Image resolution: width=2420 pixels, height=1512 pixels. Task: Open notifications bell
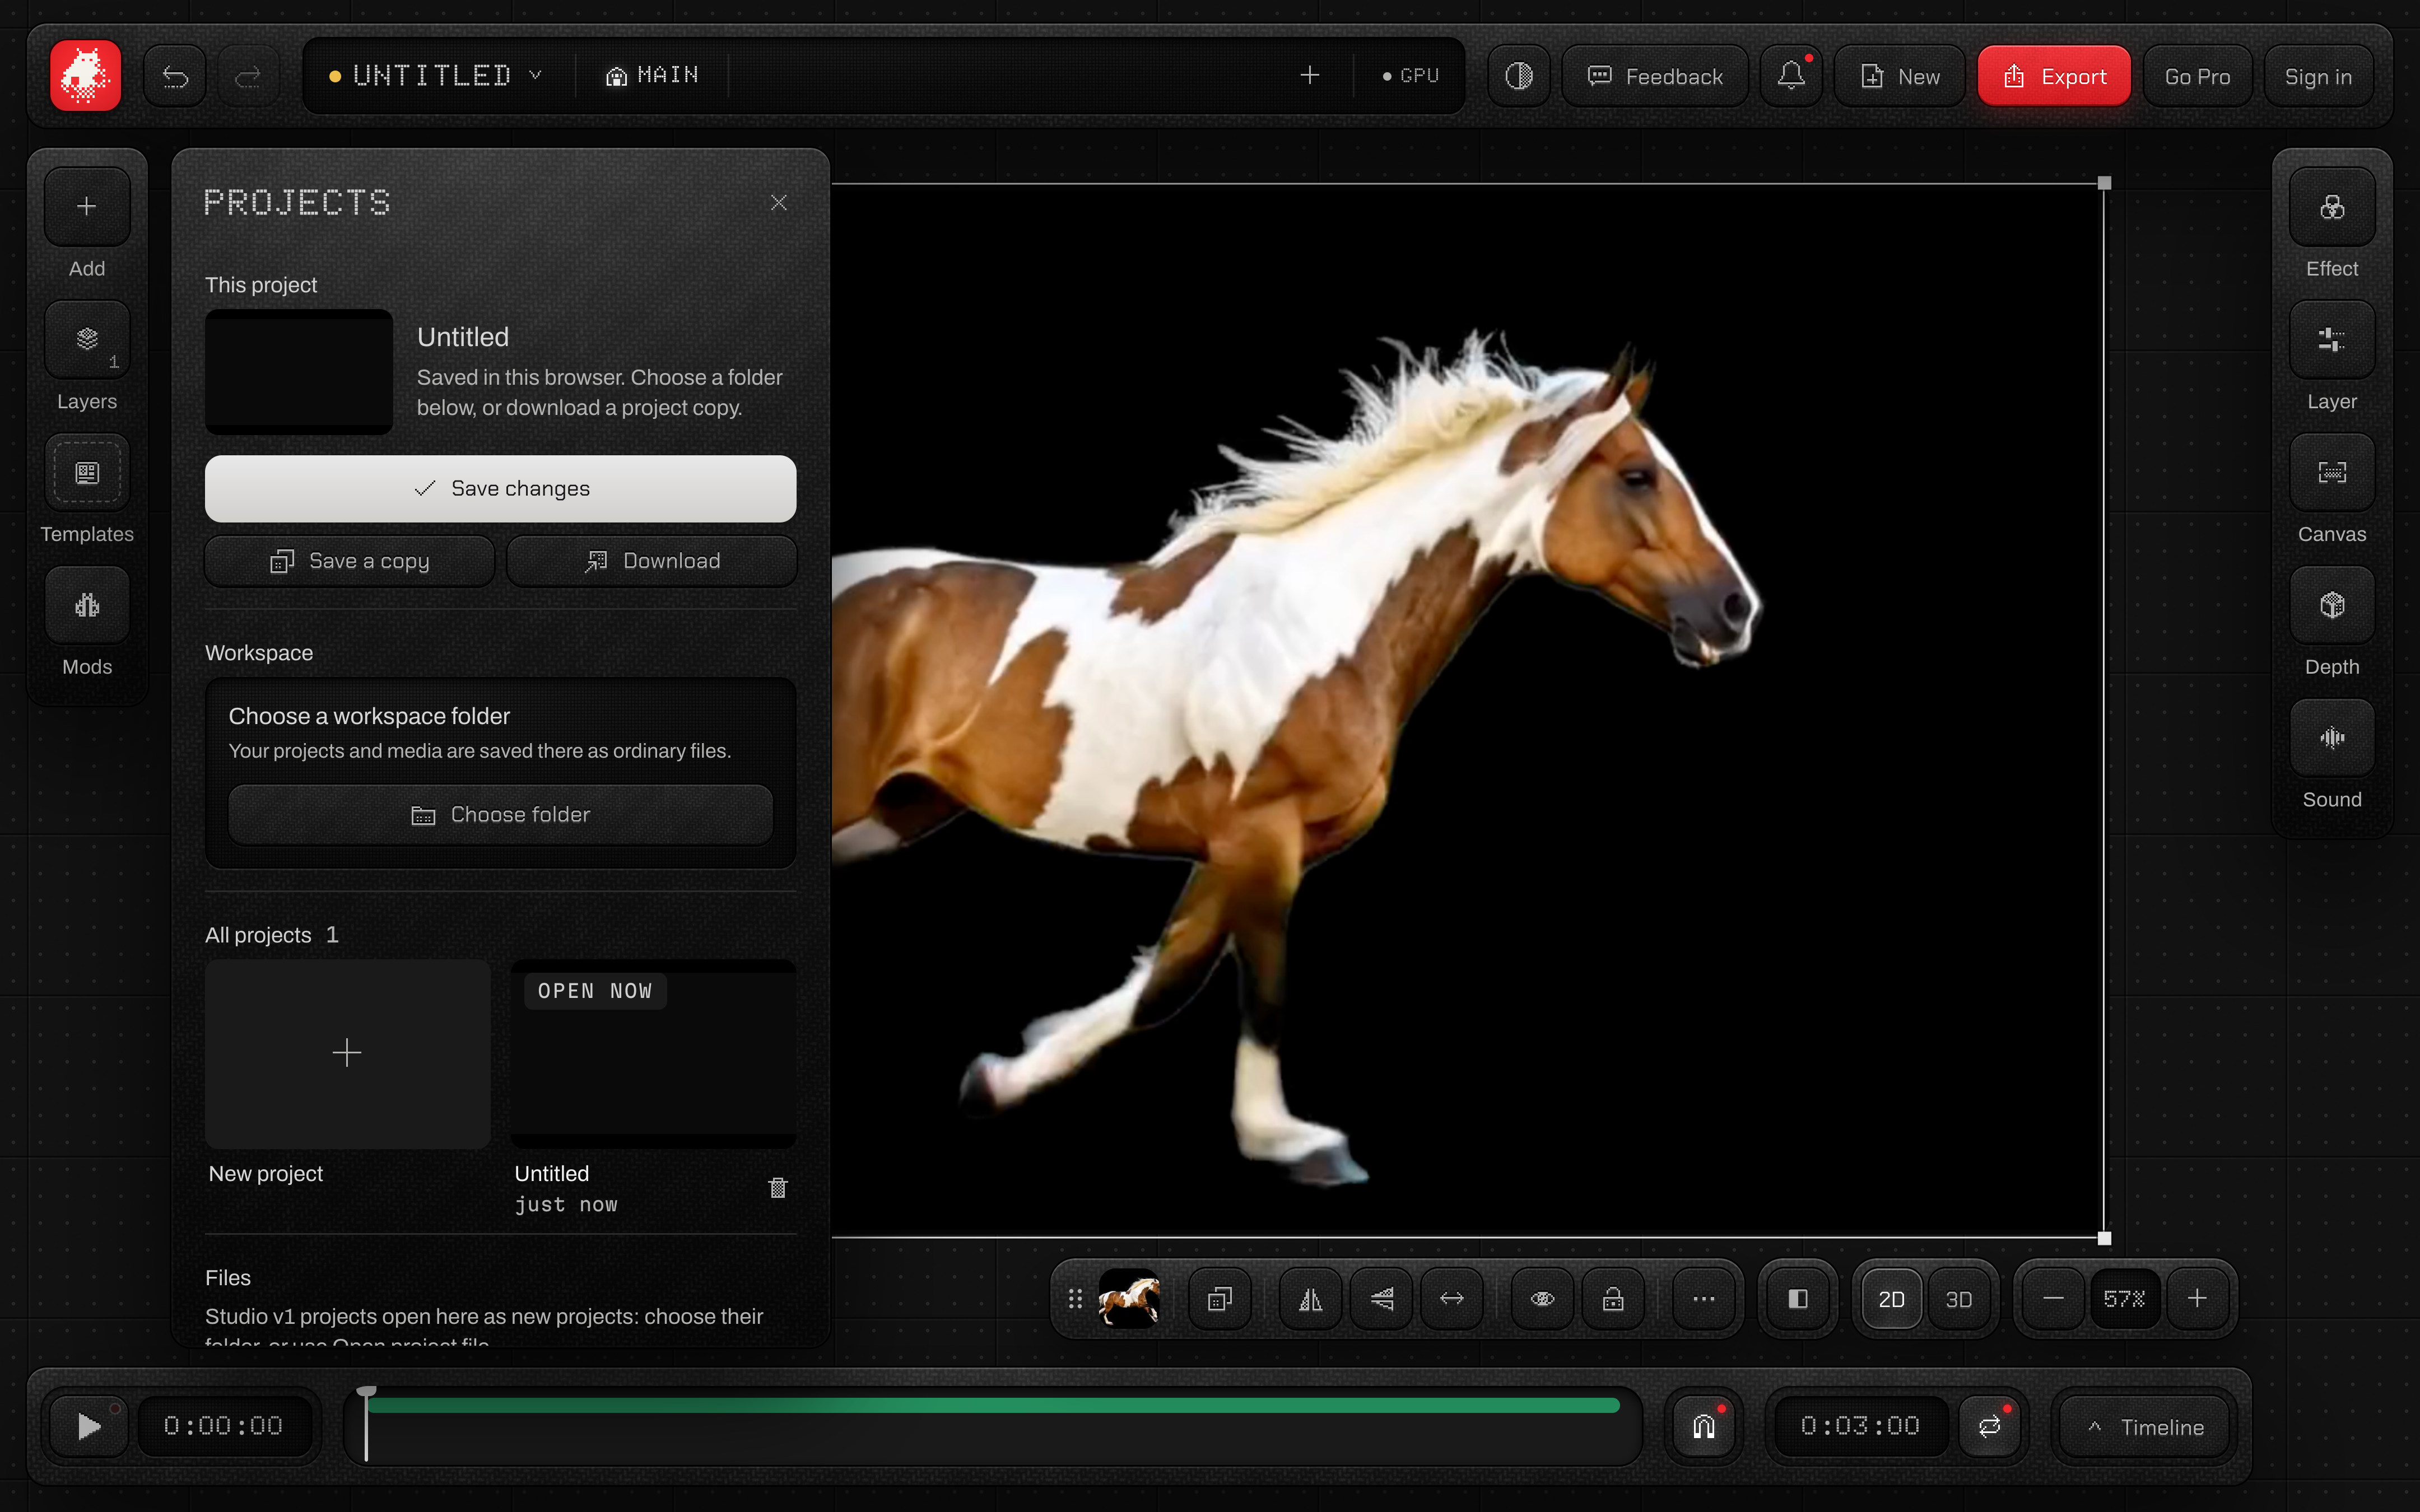coord(1791,76)
